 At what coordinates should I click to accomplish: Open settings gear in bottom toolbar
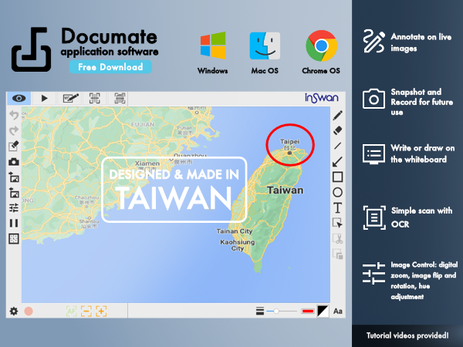coord(14,311)
